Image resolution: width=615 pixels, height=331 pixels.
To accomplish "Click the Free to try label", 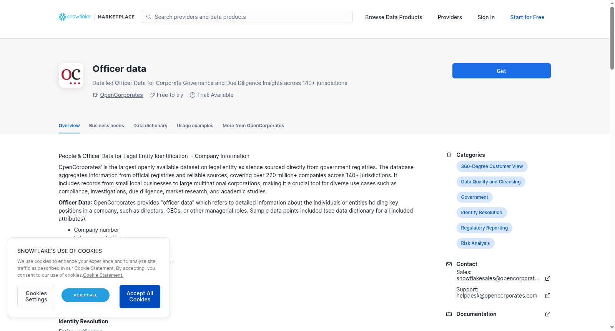I will [x=170, y=95].
